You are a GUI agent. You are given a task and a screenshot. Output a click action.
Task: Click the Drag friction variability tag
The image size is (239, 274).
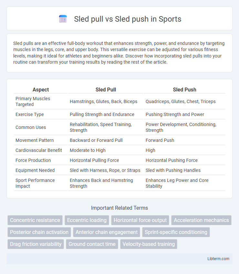36,244
